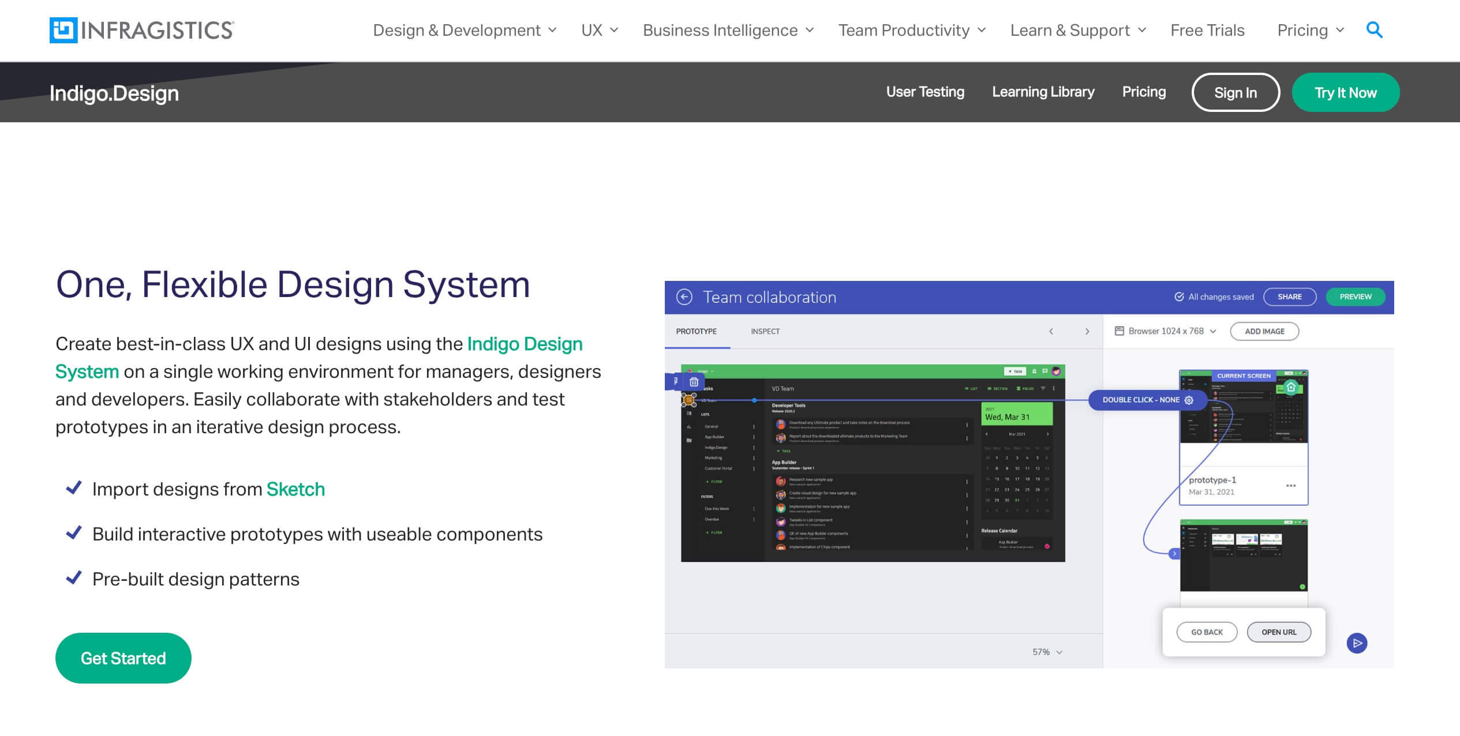Switch to the Inspect tab
This screenshot has width=1460, height=736.
click(765, 332)
